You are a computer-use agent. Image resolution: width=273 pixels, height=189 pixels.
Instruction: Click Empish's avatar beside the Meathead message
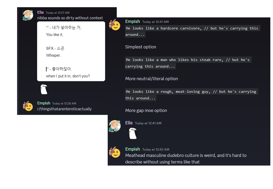(x=115, y=152)
